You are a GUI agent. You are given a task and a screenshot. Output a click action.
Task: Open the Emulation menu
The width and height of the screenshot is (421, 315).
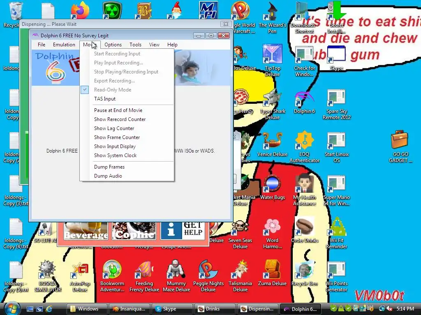point(64,45)
